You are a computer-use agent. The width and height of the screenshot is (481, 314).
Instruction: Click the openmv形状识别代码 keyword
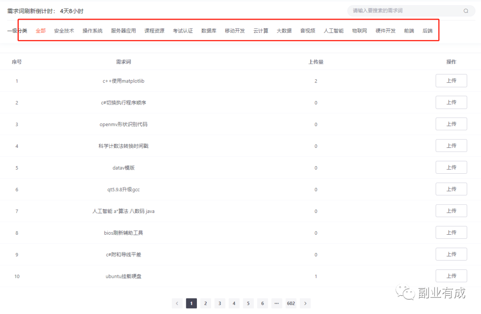click(123, 124)
